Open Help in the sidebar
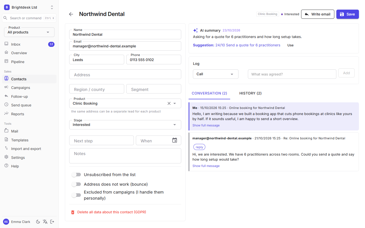365x228 pixels. (x=29, y=166)
